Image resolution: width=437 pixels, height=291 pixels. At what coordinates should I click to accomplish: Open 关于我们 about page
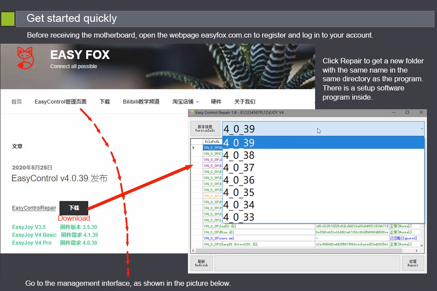[x=244, y=102]
